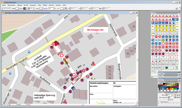Click the grid icon after the Art dropdown

(66, 8)
